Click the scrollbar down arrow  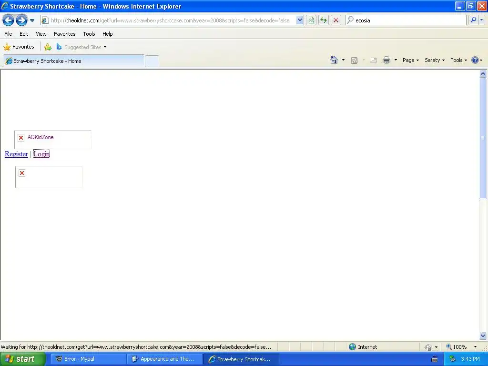483,335
